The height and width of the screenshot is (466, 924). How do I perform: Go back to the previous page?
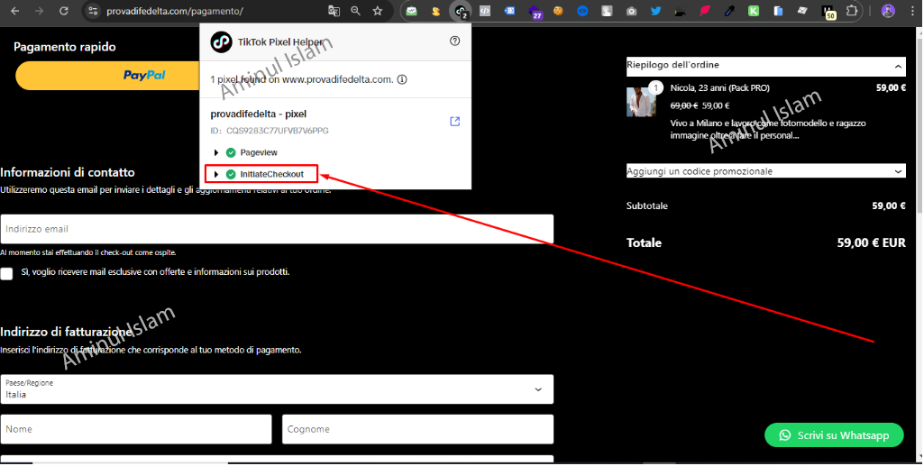point(15,11)
